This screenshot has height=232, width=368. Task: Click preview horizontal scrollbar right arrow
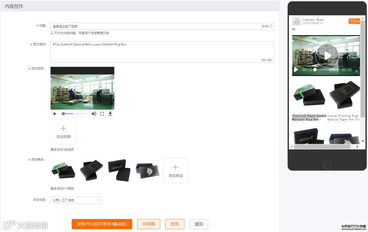[357, 147]
